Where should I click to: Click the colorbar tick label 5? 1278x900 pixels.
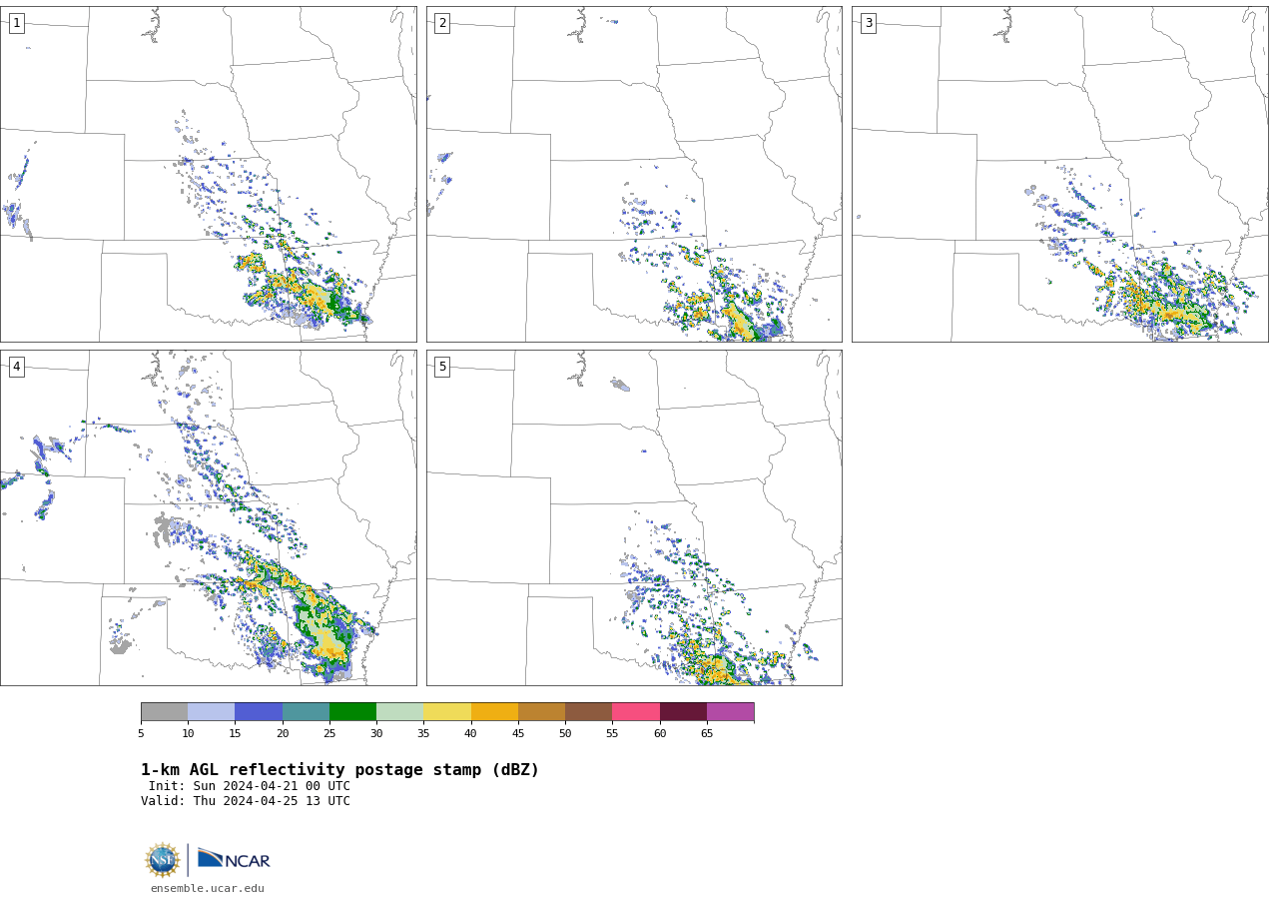[x=141, y=734]
